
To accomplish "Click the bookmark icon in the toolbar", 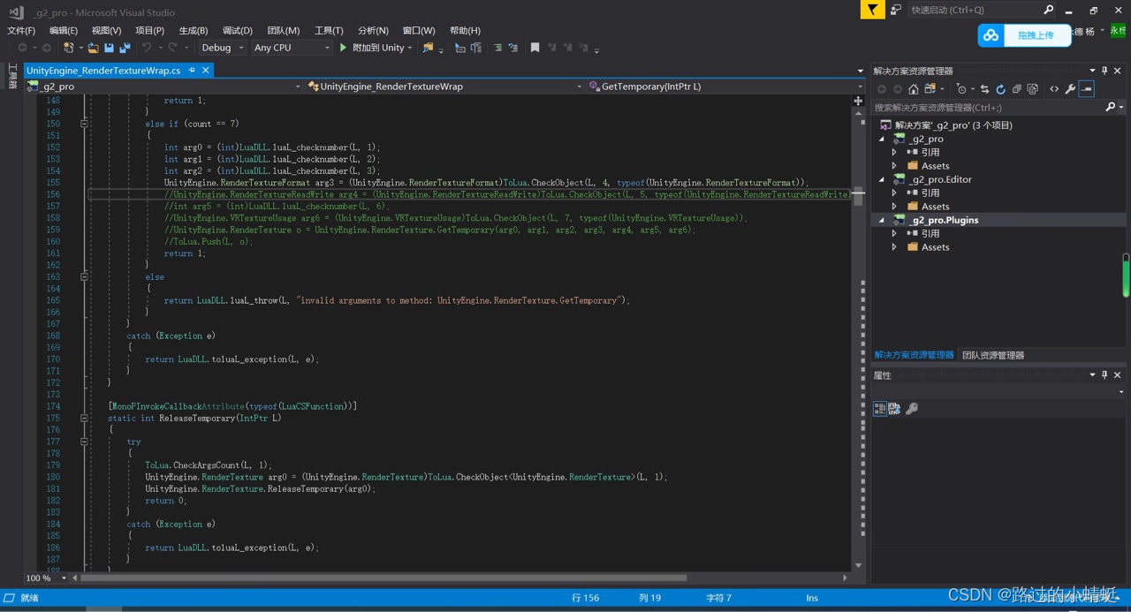I will pyautogui.click(x=535, y=48).
